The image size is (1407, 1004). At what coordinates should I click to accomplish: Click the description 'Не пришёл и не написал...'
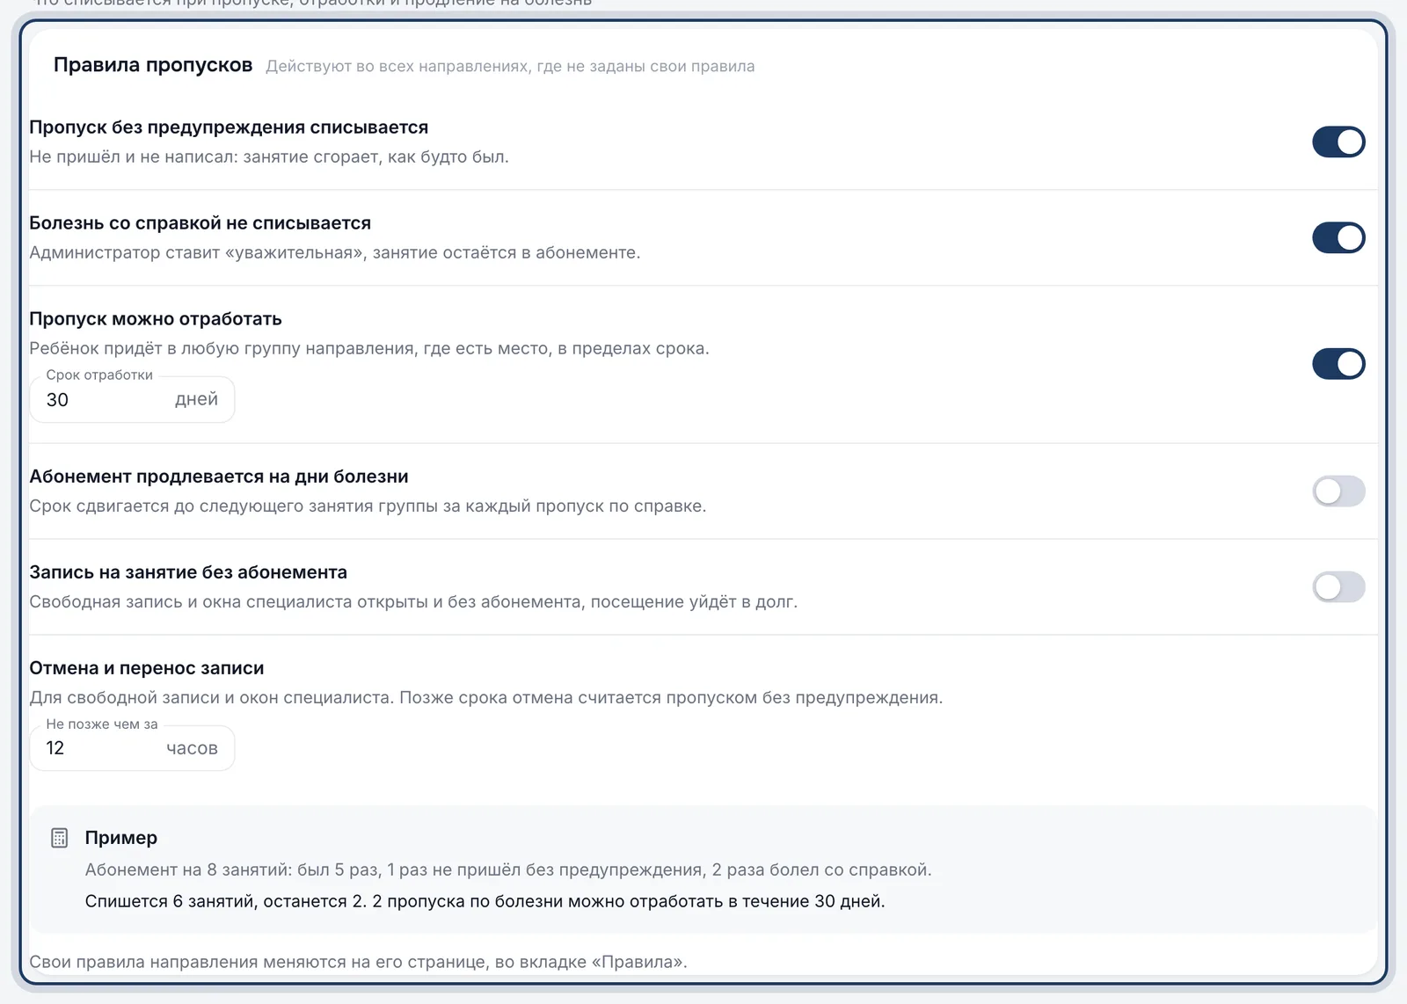point(269,157)
